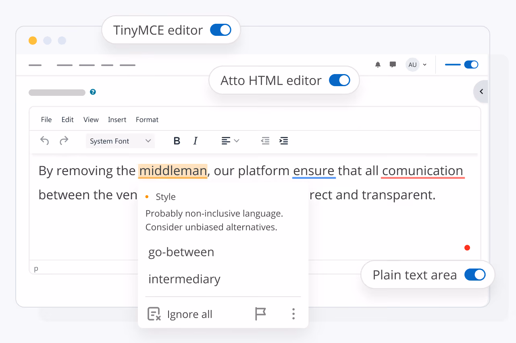Open the Insert menu
This screenshot has height=343, width=516.
coord(117,120)
